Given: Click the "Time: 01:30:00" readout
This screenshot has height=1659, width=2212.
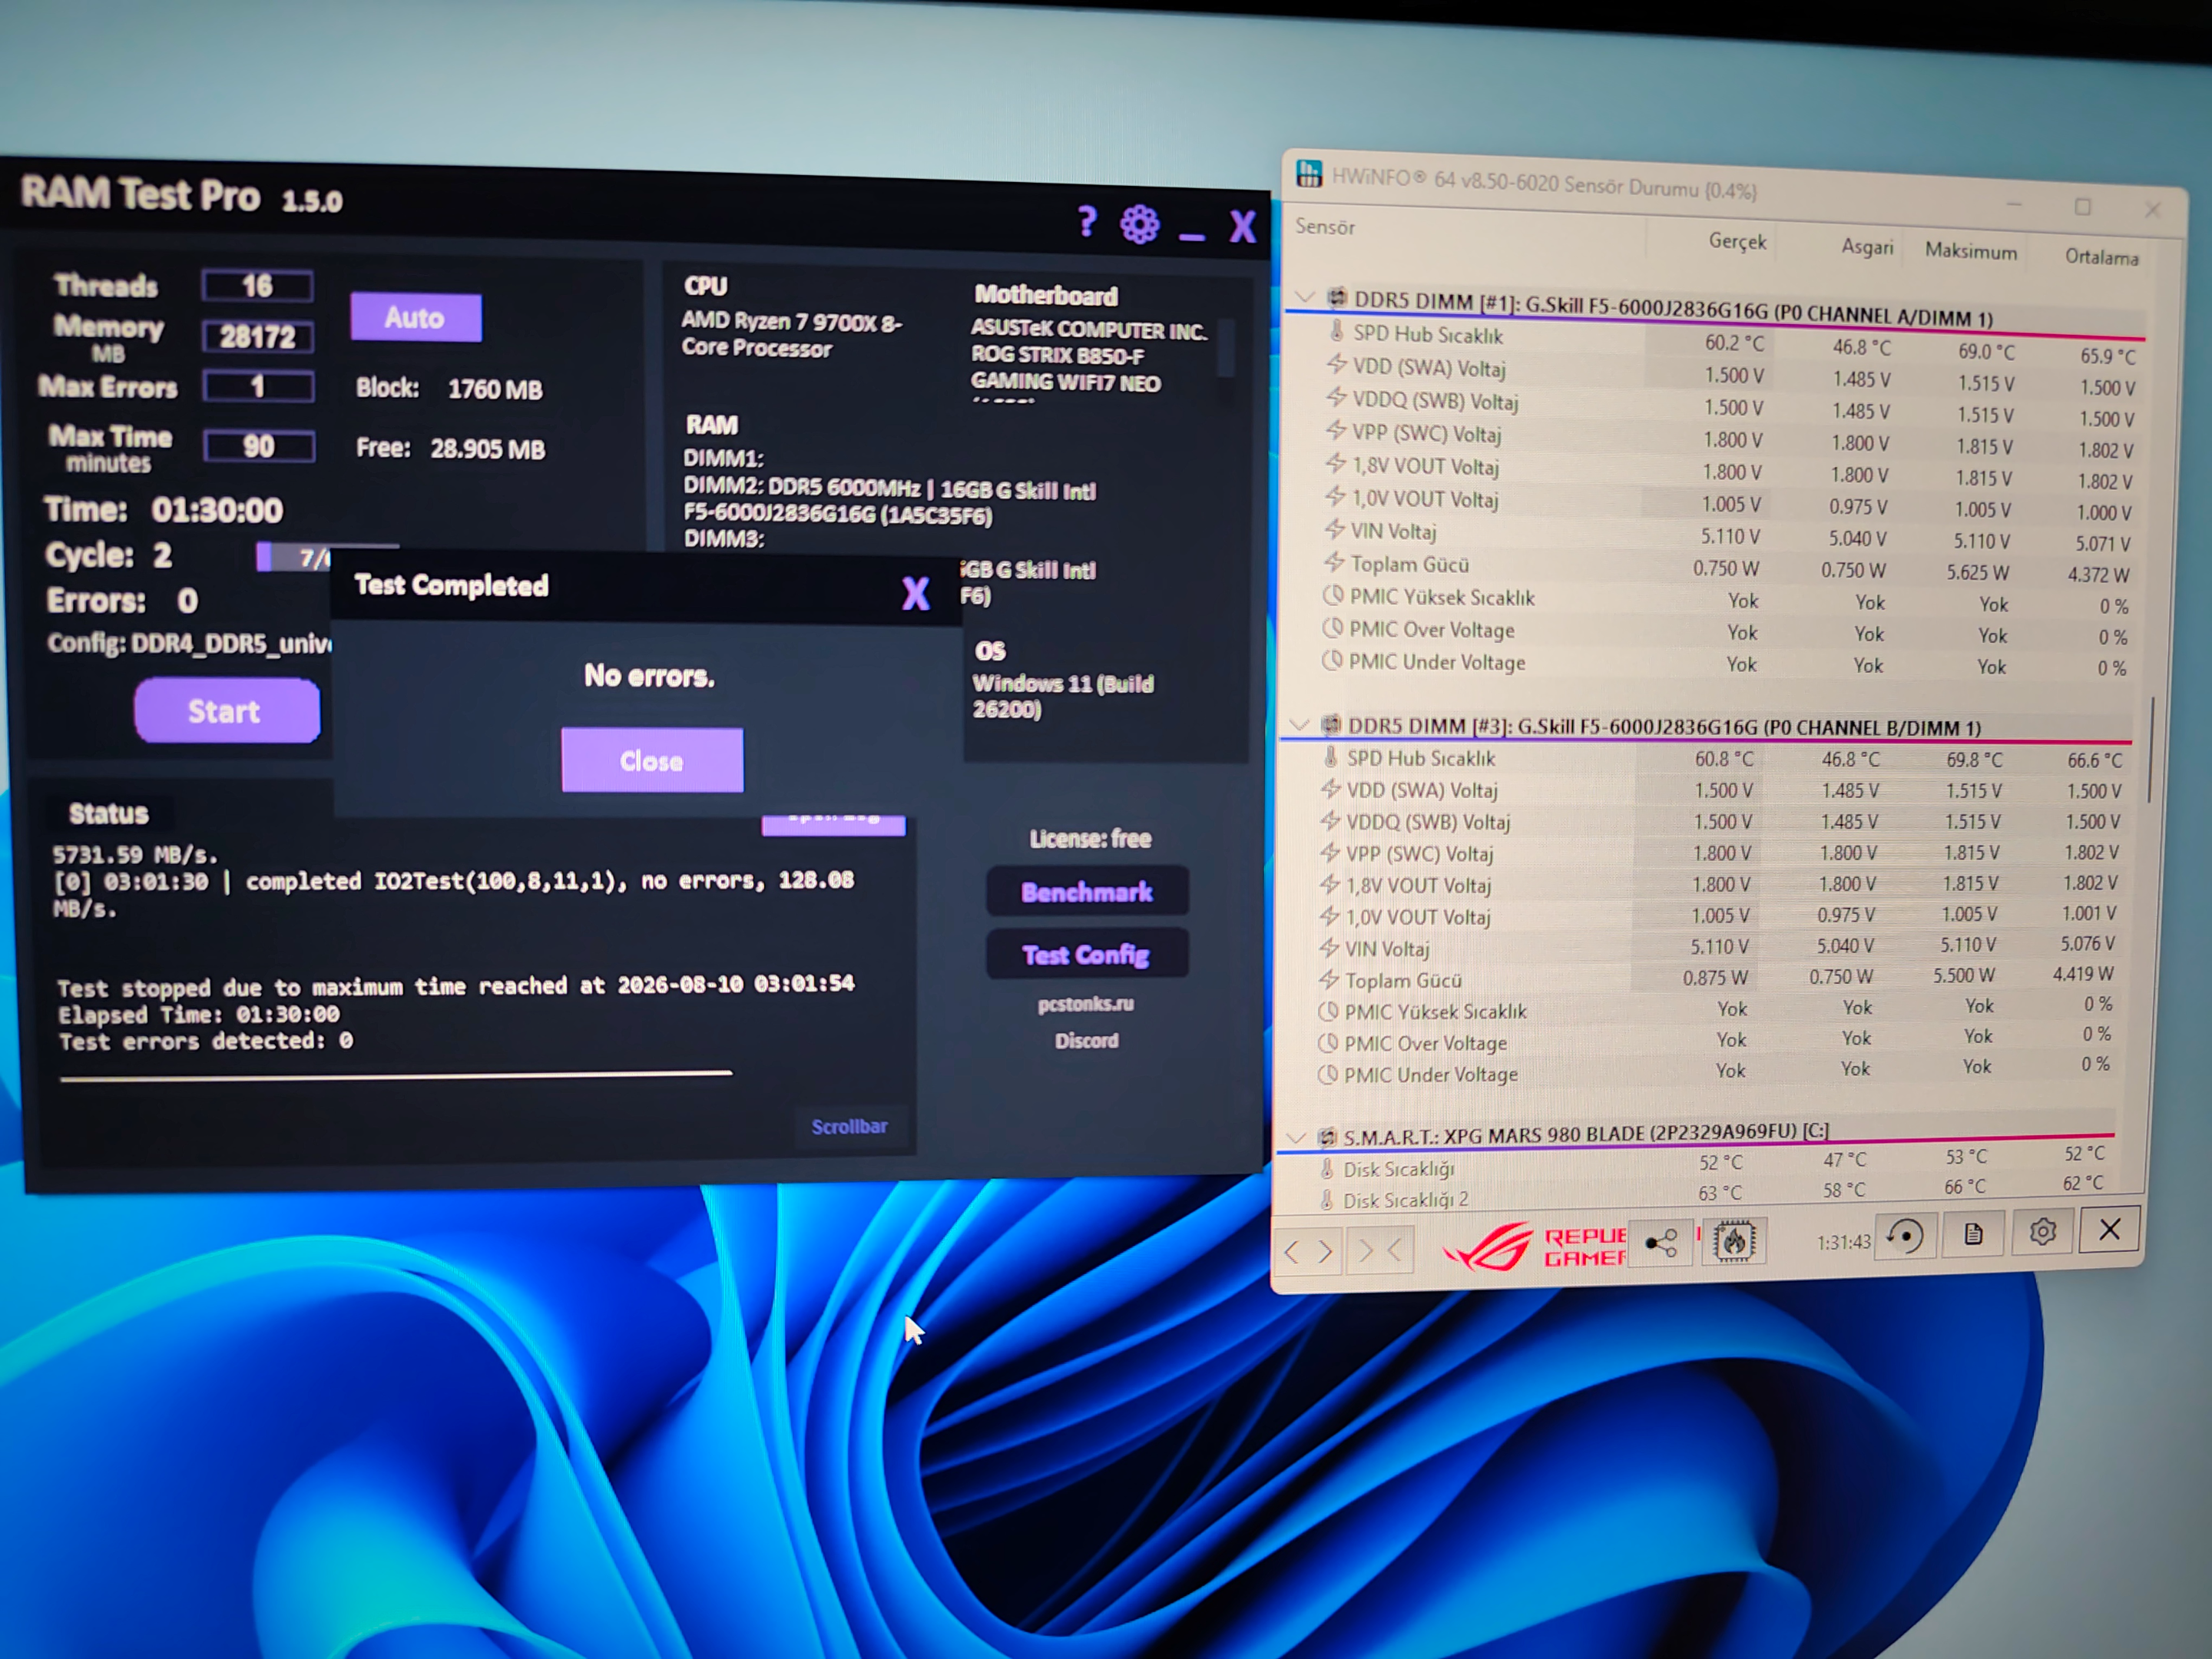Looking at the screenshot, I should coord(164,510).
